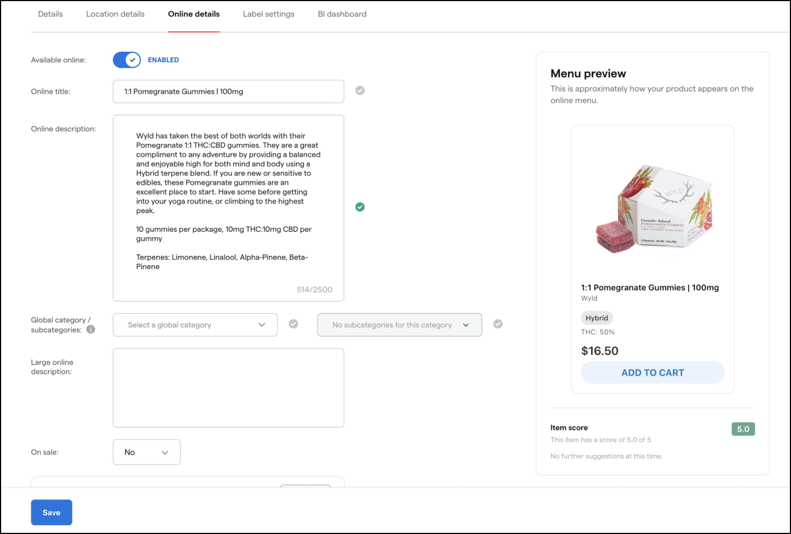Click the ENABLED status label
This screenshot has height=534, width=791.
point(164,60)
